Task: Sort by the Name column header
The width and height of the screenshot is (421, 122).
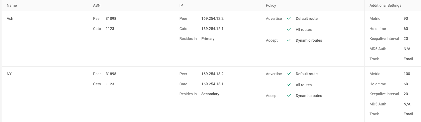Action: click(12, 5)
